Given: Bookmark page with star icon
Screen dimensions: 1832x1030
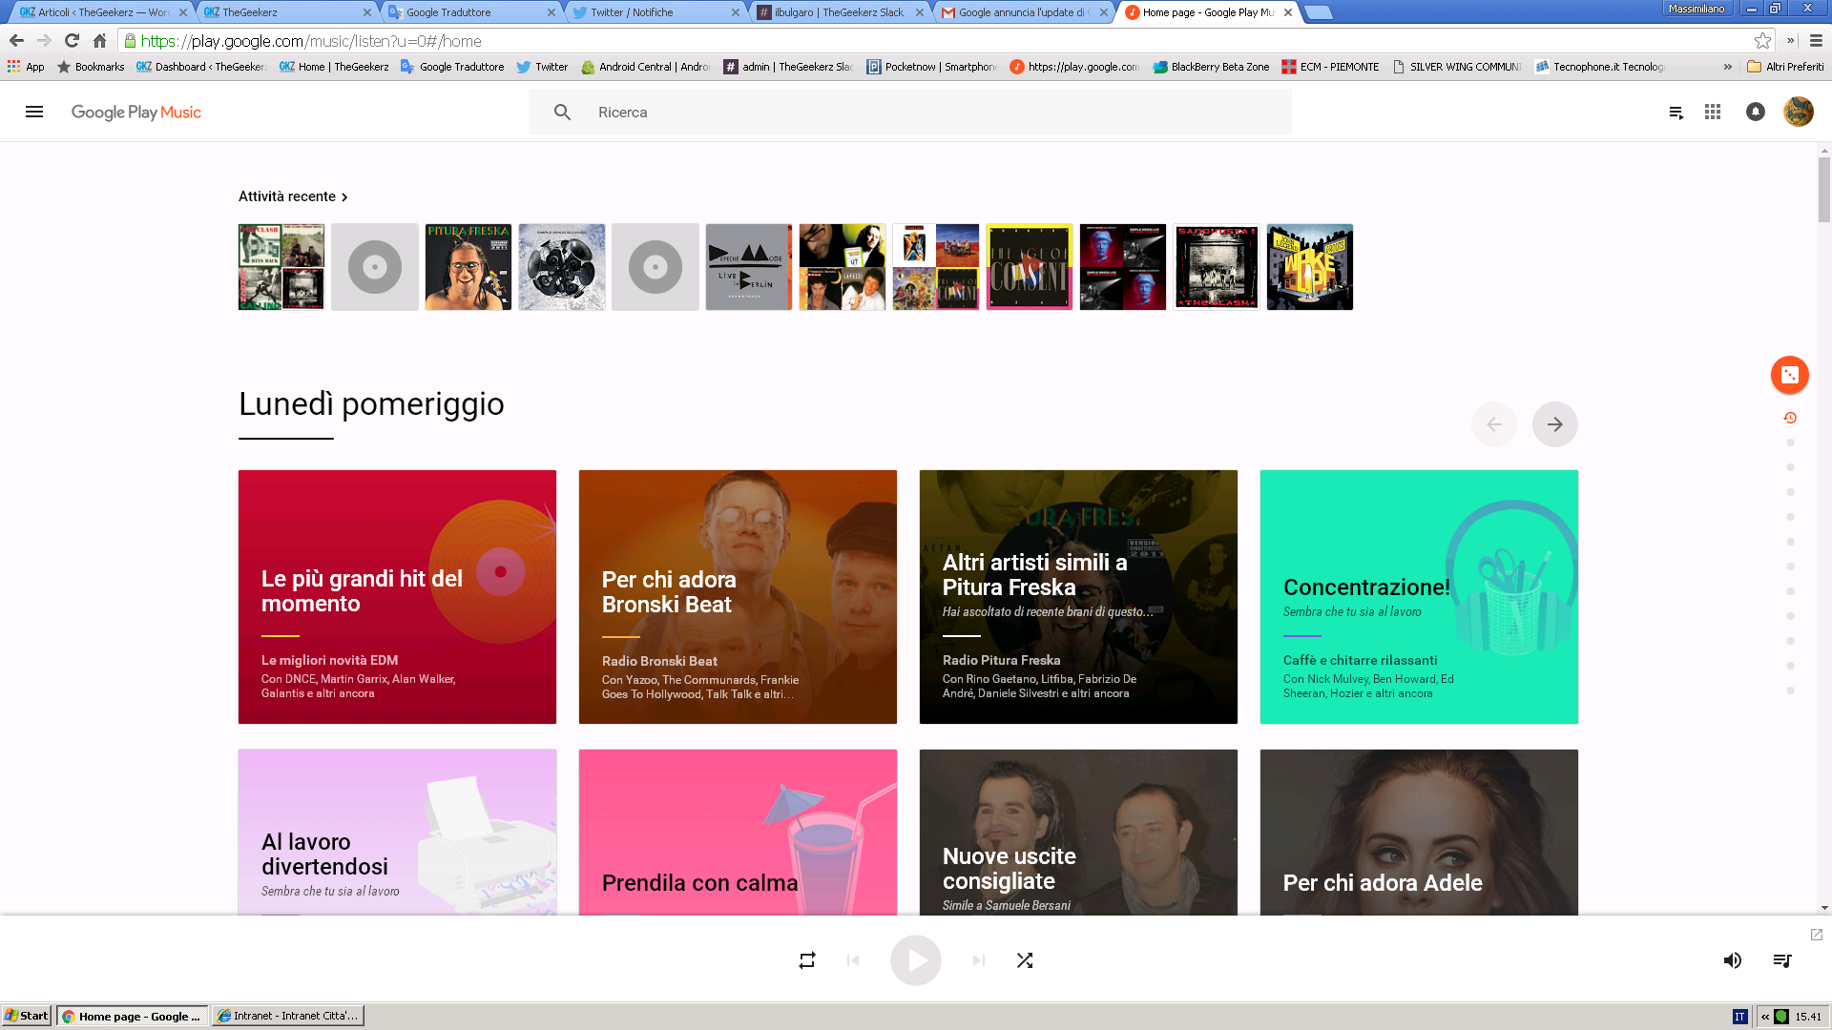Looking at the screenshot, I should pyautogui.click(x=1762, y=41).
